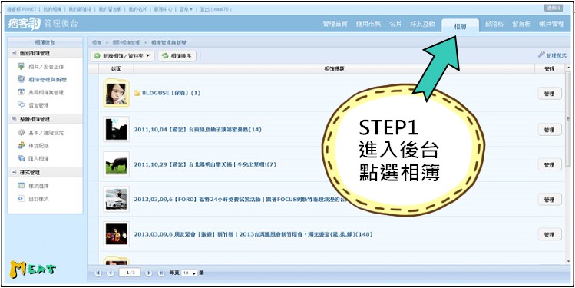
Task: Click the green refresh icon on 相簿排序
Action: (x=165, y=56)
